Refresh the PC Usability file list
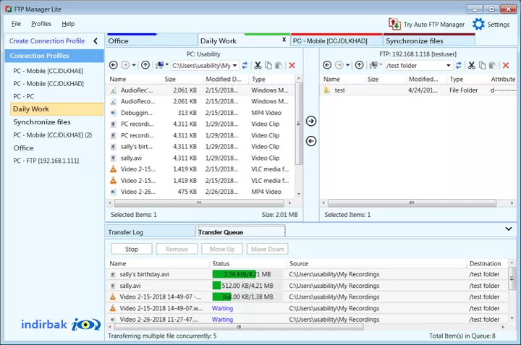This screenshot has width=521, height=345. click(x=245, y=65)
